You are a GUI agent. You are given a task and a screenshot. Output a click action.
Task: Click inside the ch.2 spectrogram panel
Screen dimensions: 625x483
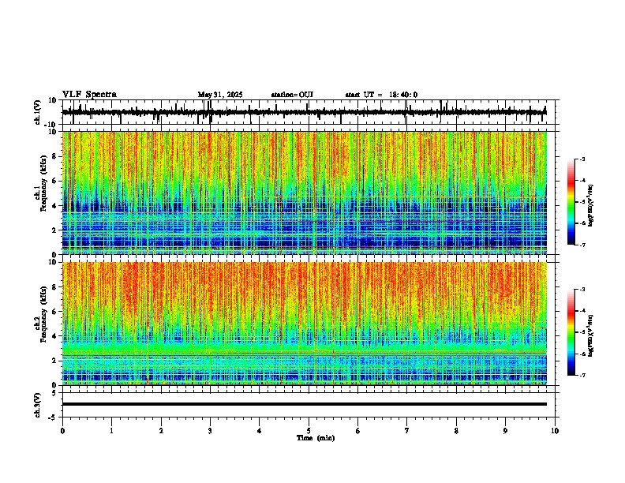(x=305, y=324)
